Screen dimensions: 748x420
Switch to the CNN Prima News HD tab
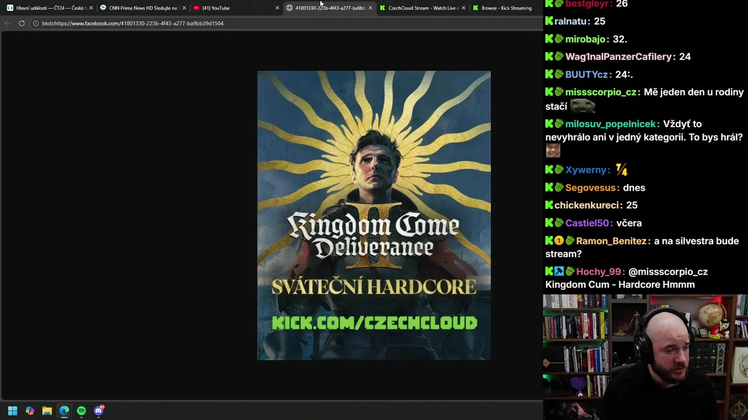143,8
